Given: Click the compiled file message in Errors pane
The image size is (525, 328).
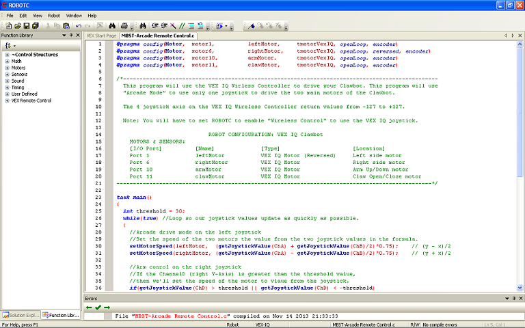Looking at the screenshot, I should click(x=226, y=316).
